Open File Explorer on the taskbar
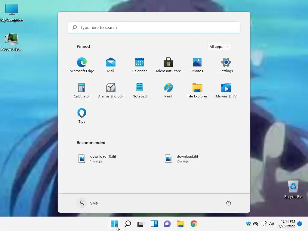Screen dimensions: 308x231 point(180,224)
